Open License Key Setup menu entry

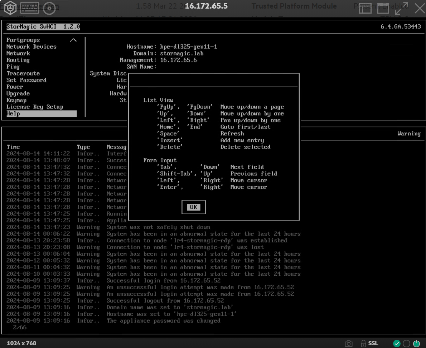[35, 107]
